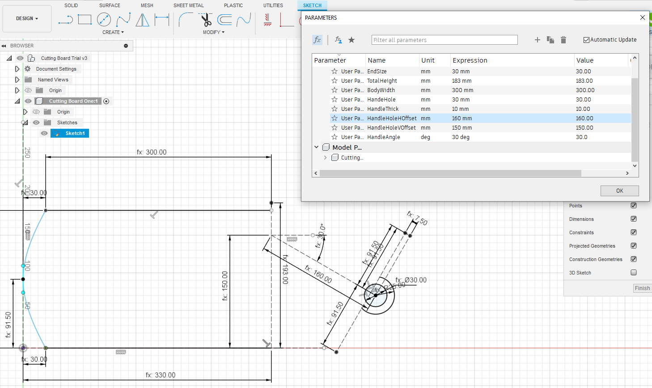This screenshot has height=388, width=652.
Task: Open the CREATE dropdown menu
Action: coord(113,32)
